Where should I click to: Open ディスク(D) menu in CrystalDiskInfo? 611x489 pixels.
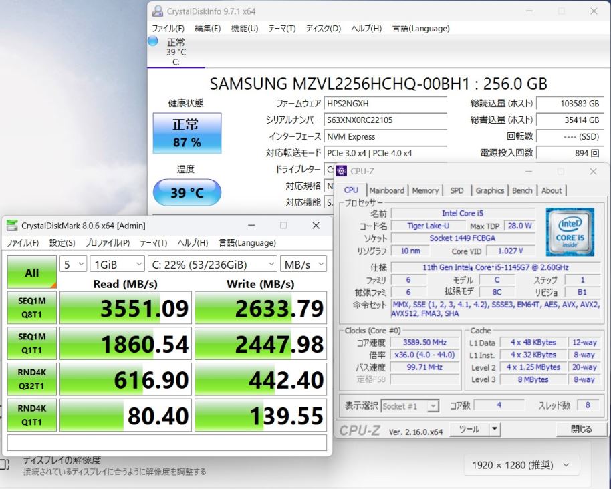[x=323, y=29]
